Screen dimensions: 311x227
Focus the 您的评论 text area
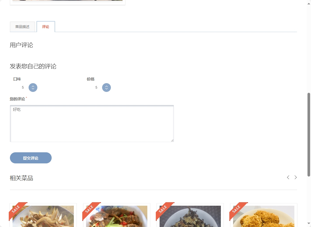[92, 123]
